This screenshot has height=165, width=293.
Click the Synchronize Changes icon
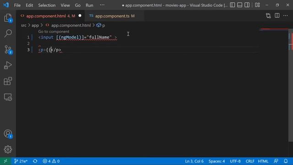35,161
